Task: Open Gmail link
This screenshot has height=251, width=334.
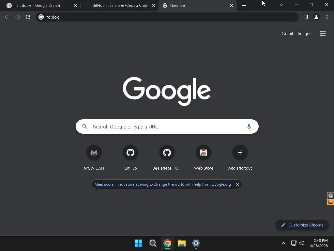Action: (287, 34)
